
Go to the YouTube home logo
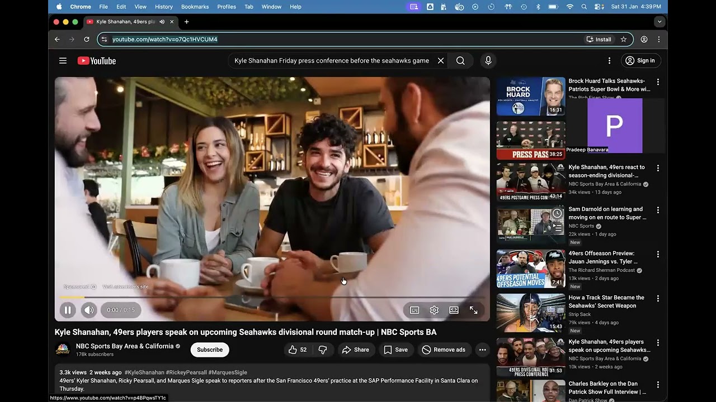(x=97, y=61)
